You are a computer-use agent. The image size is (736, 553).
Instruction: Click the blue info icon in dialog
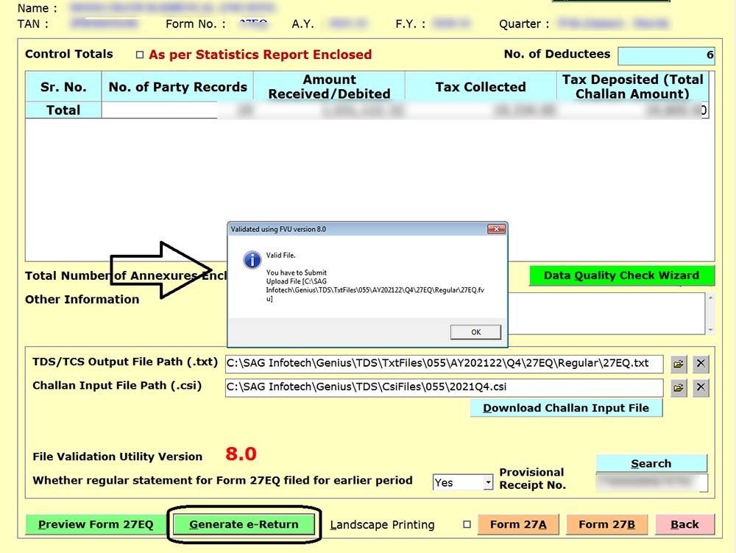point(252,260)
